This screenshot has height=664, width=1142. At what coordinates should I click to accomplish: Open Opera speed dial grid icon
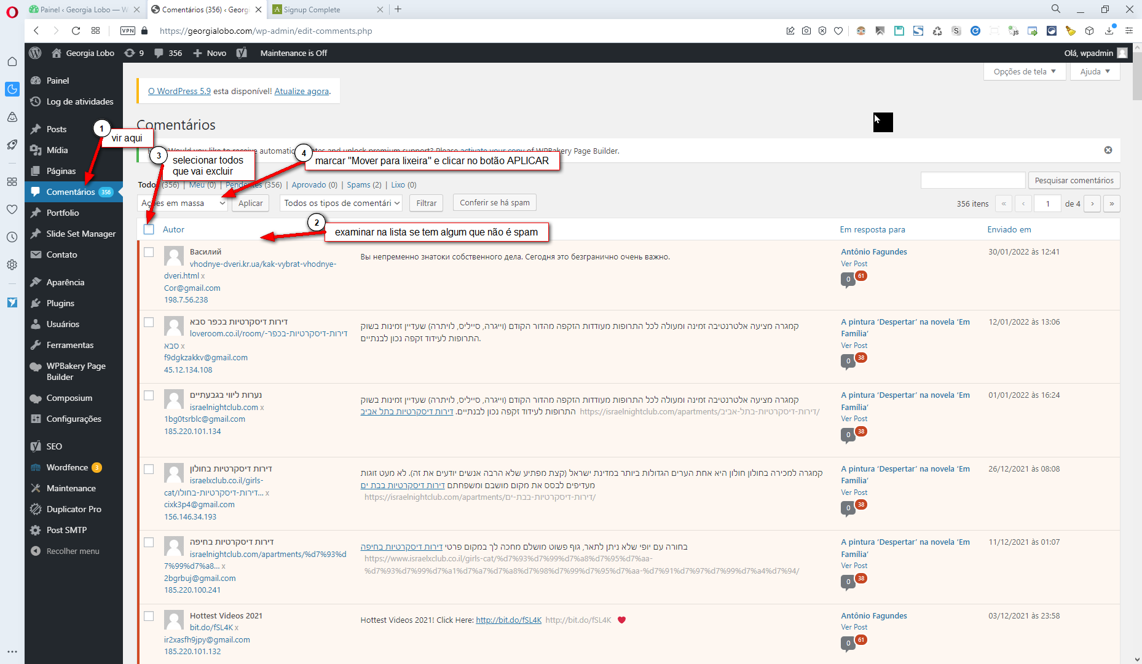(95, 31)
